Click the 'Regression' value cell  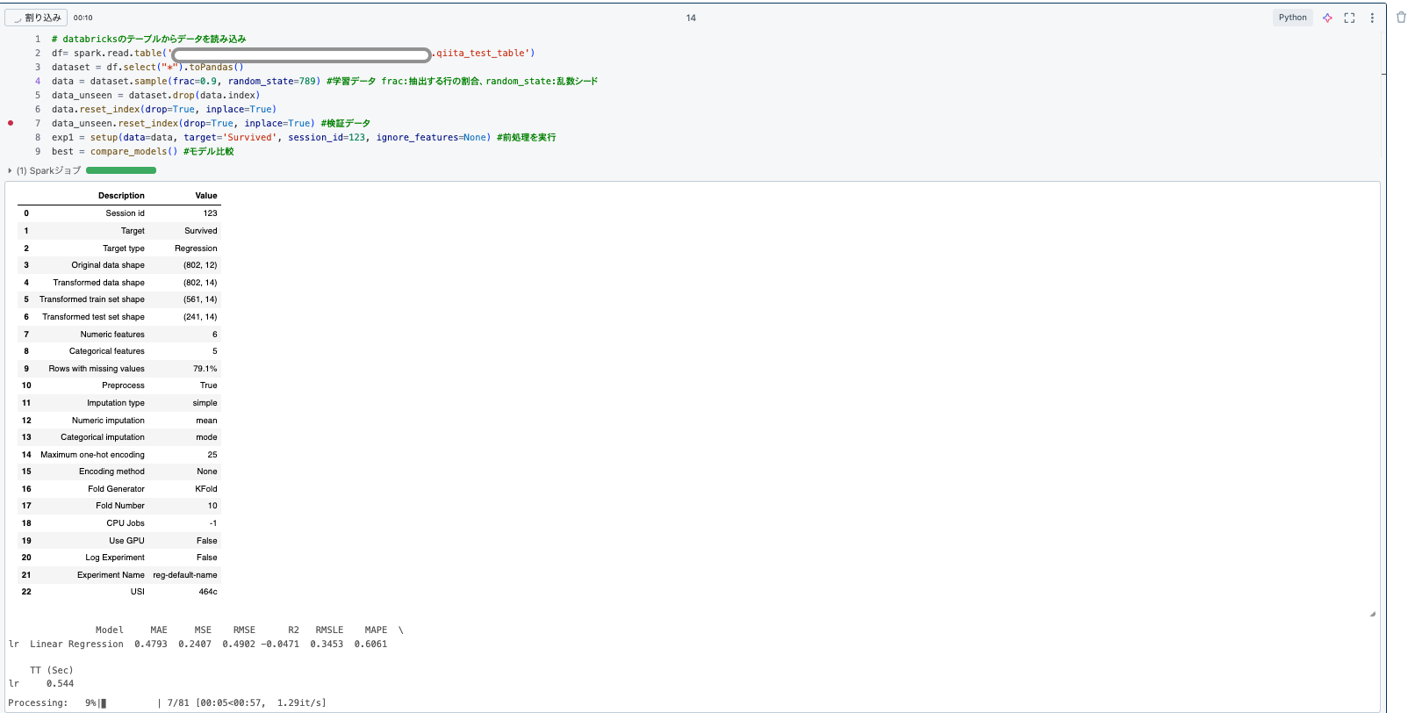coord(196,248)
